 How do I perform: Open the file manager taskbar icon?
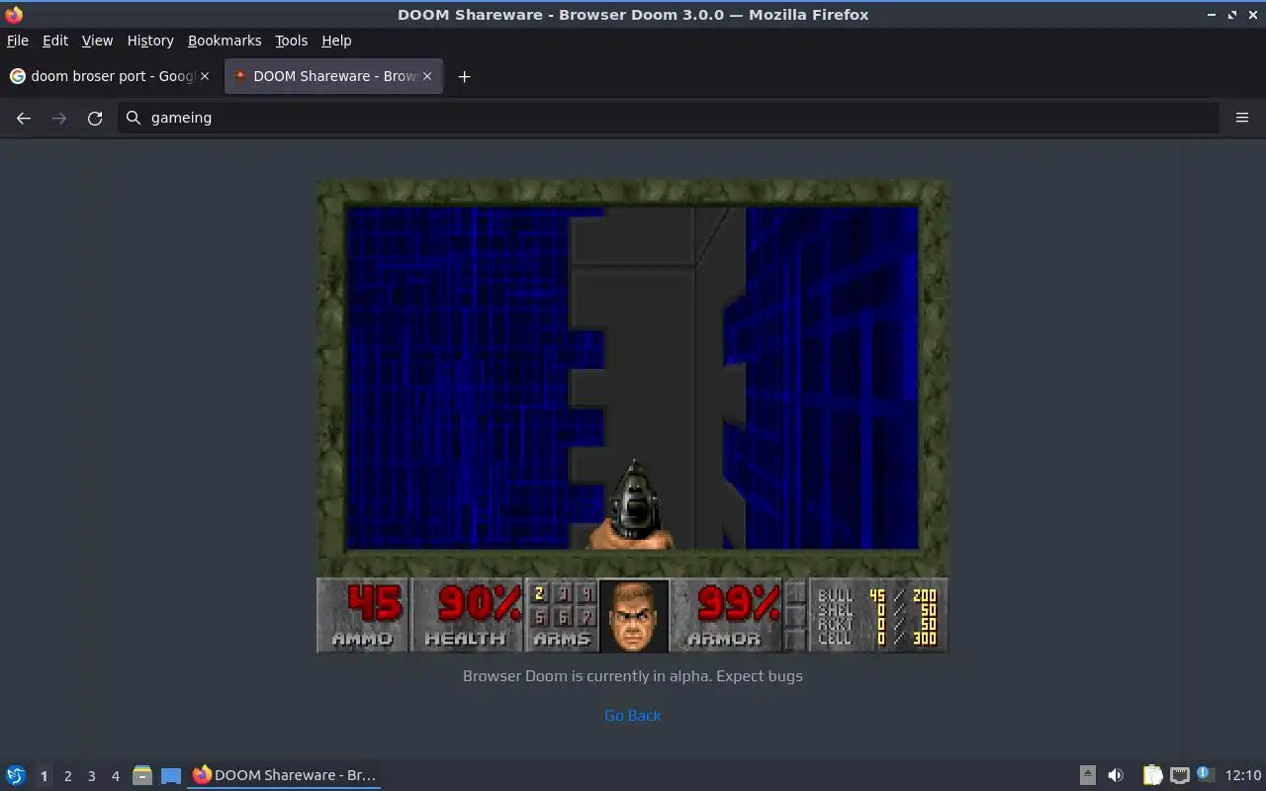coord(142,776)
